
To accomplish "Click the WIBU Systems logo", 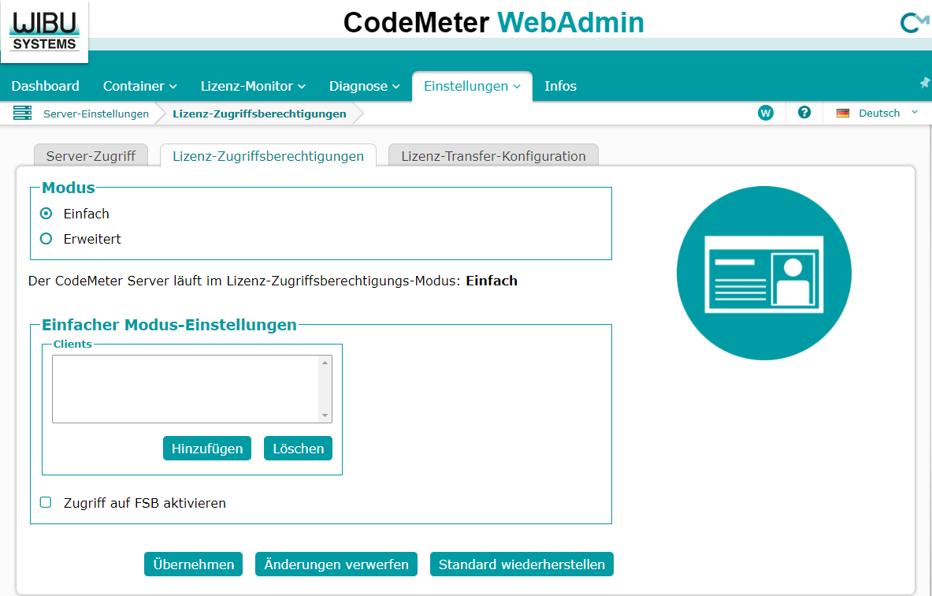I will coord(45,32).
